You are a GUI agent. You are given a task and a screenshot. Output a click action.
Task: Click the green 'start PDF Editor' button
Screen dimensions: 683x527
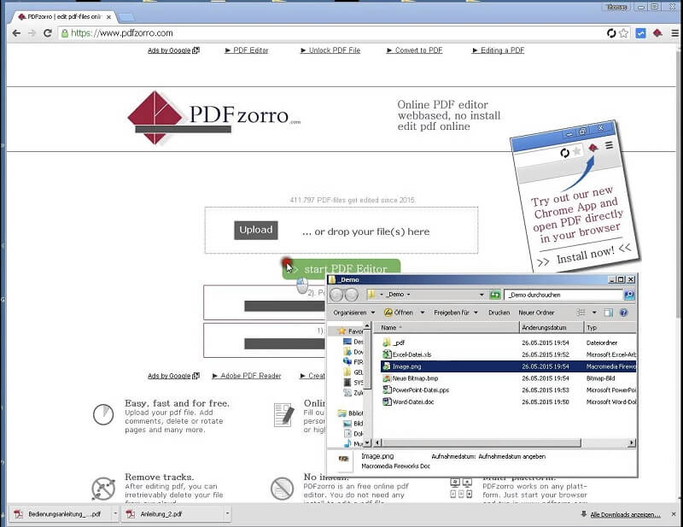pos(341,267)
